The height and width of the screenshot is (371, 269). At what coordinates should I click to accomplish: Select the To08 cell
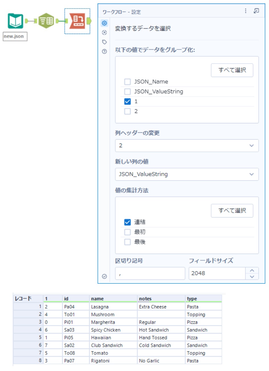[76, 353]
